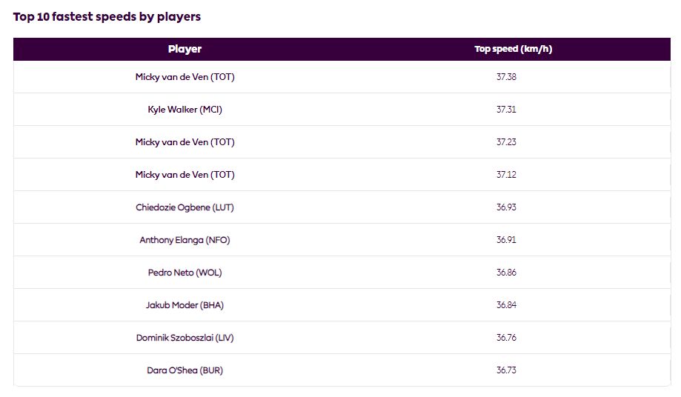
Task: Click the Player column header
Action: (x=185, y=49)
